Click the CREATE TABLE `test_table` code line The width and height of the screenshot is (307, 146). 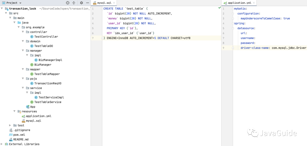pyautogui.click(x=126, y=9)
